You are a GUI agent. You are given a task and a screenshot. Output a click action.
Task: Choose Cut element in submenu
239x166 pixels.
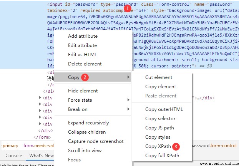tap(159, 77)
